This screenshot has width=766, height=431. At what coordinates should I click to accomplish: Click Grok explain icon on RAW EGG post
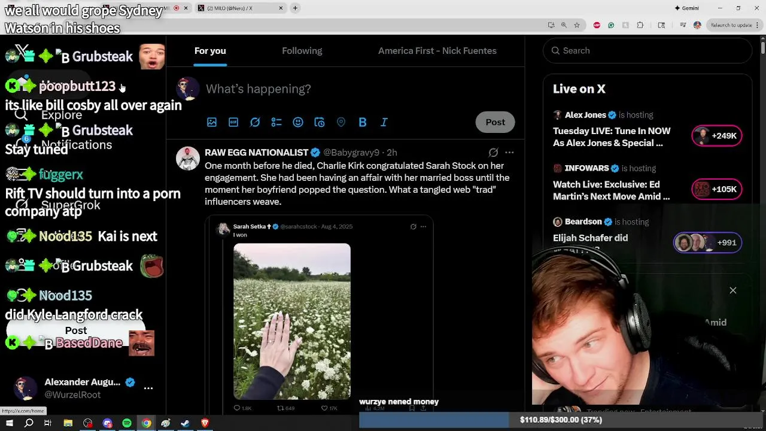click(x=493, y=153)
